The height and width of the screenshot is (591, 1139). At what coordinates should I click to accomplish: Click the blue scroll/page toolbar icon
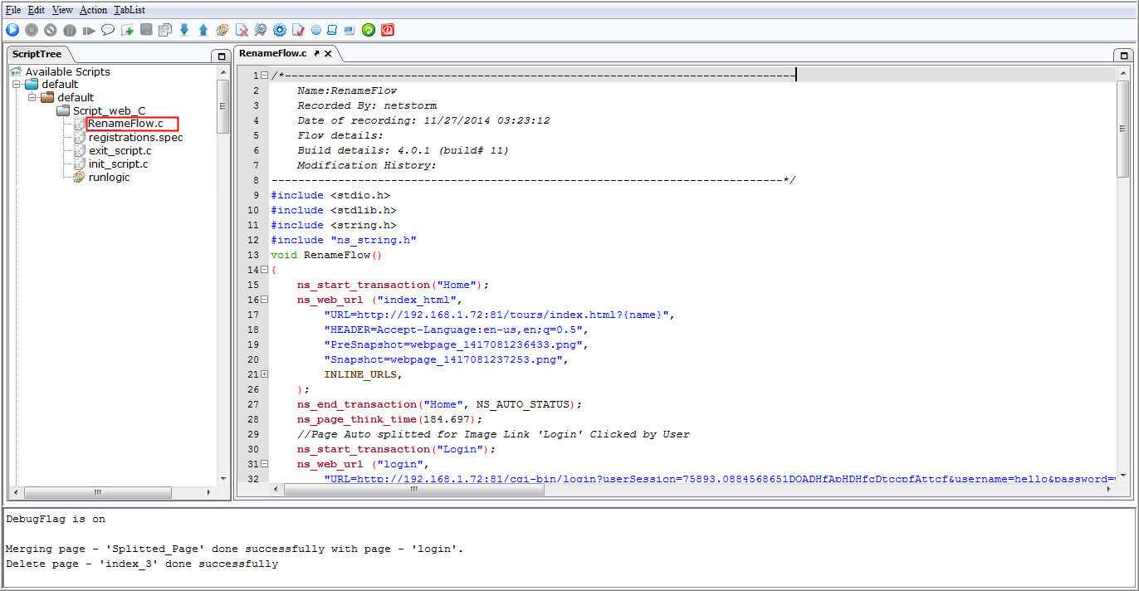pyautogui.click(x=332, y=30)
